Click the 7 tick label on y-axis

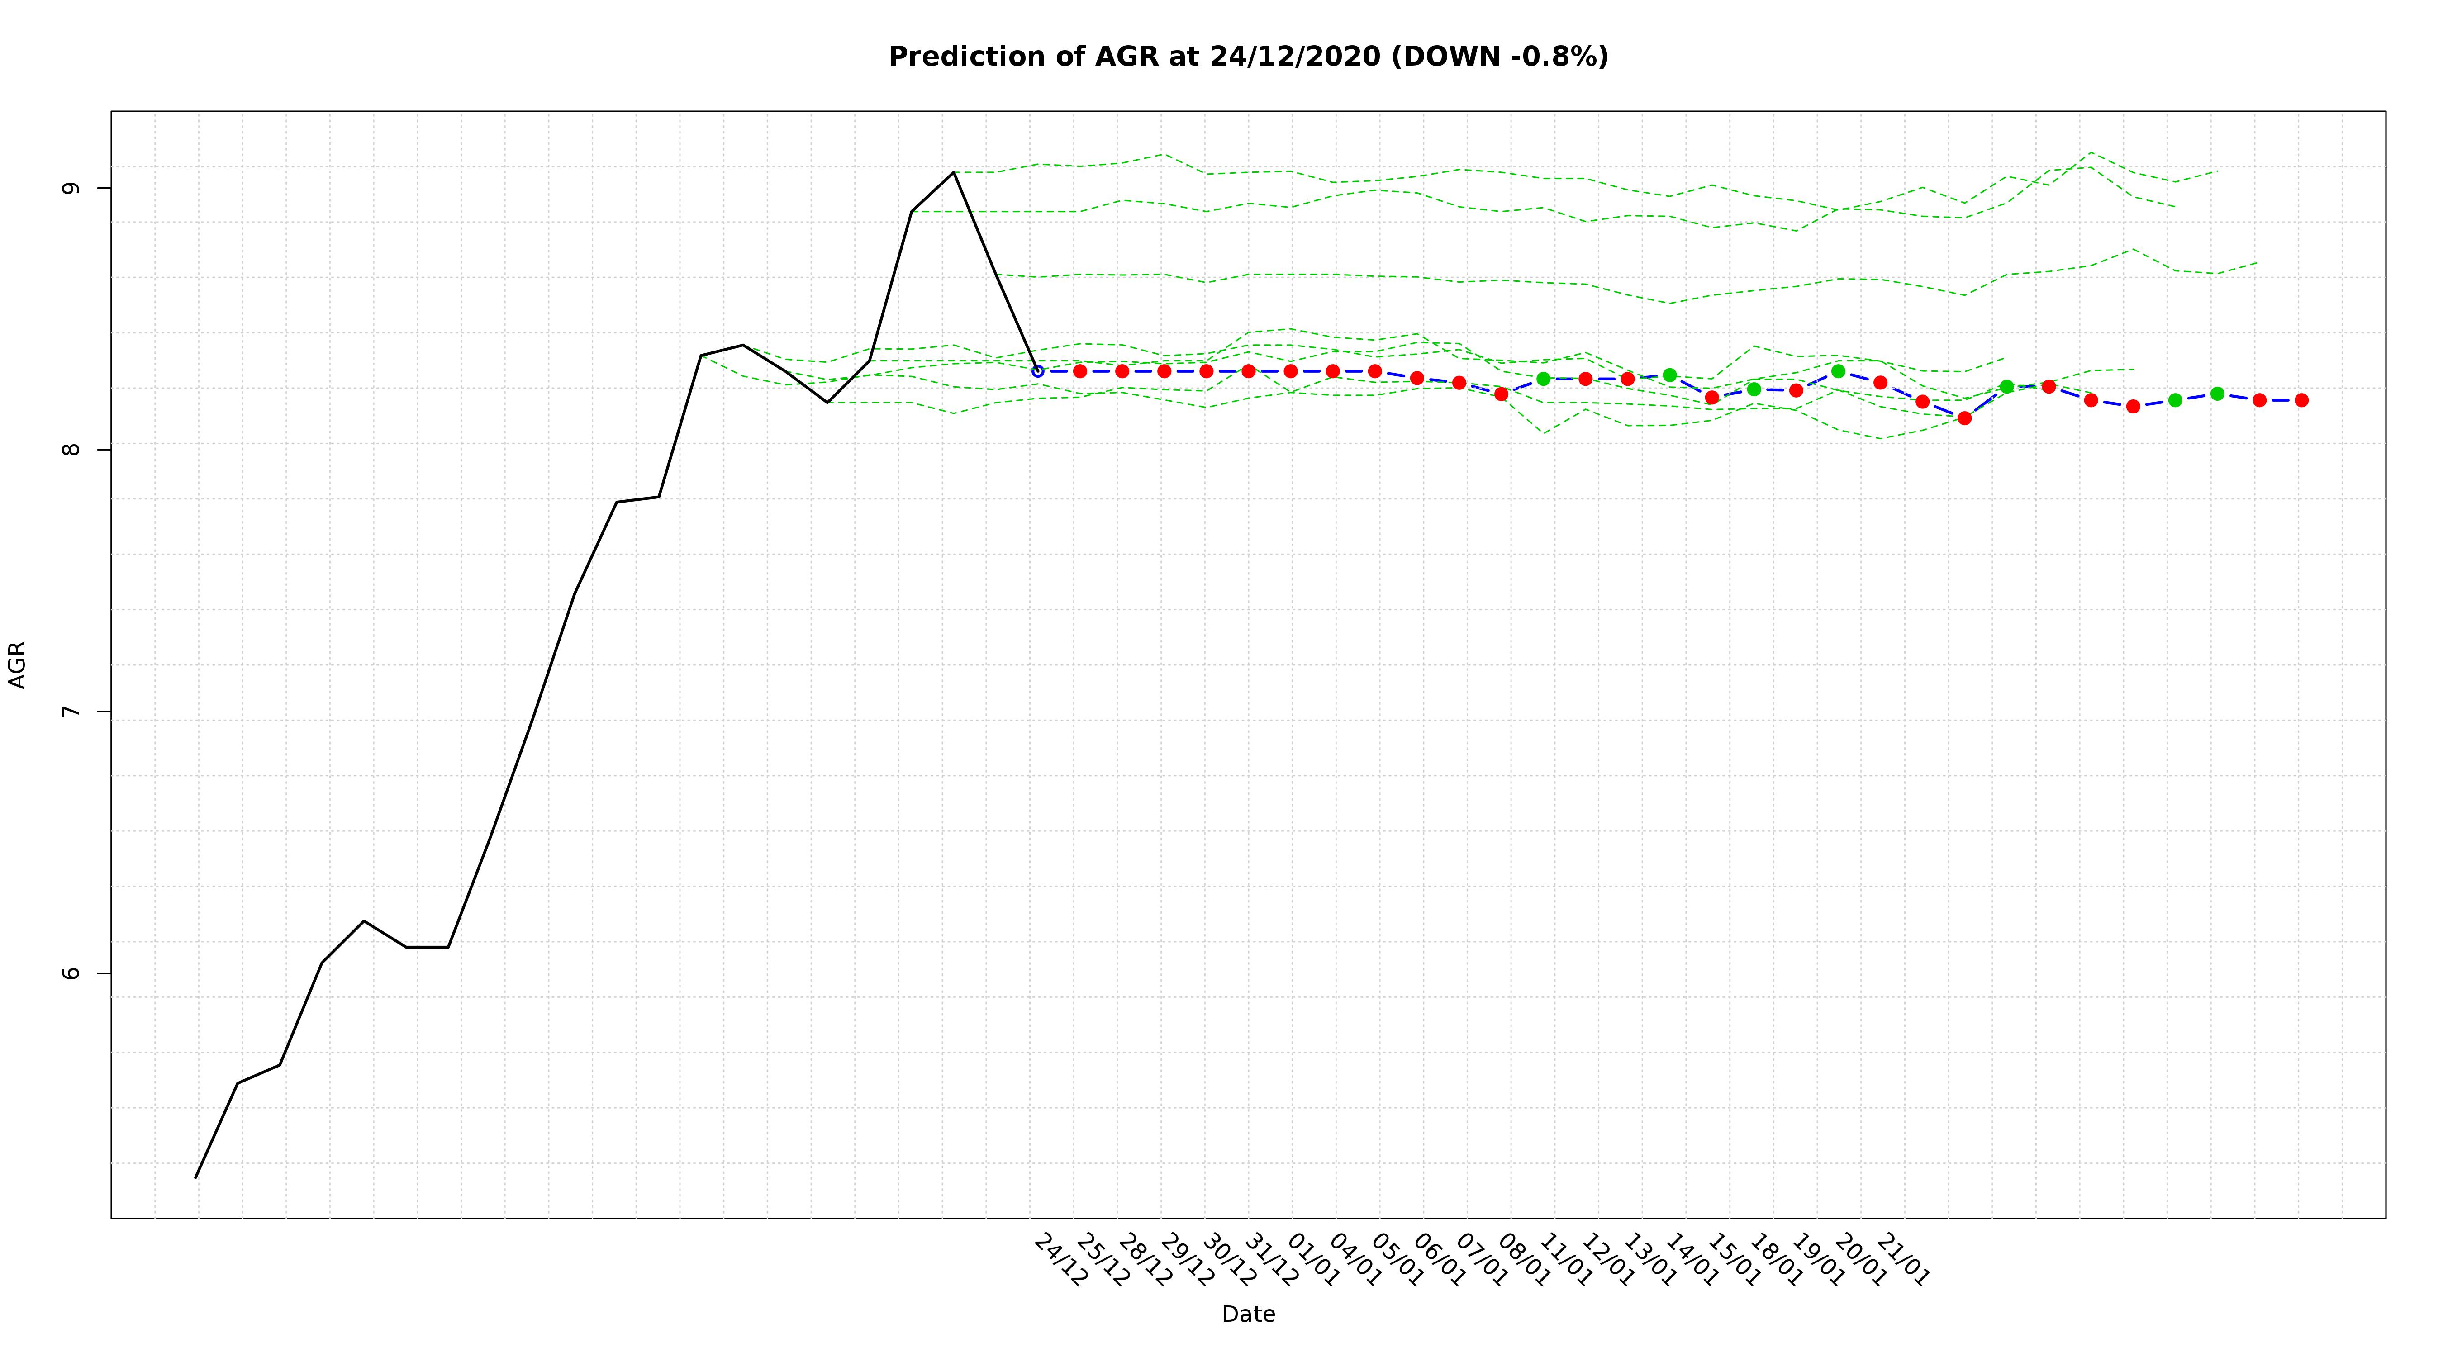[x=71, y=711]
